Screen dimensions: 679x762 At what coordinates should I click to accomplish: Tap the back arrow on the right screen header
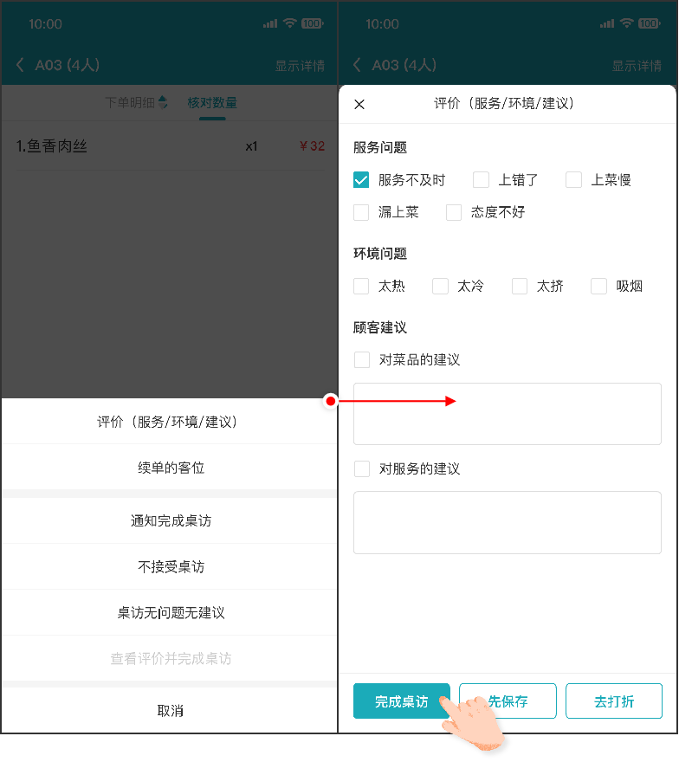[358, 65]
